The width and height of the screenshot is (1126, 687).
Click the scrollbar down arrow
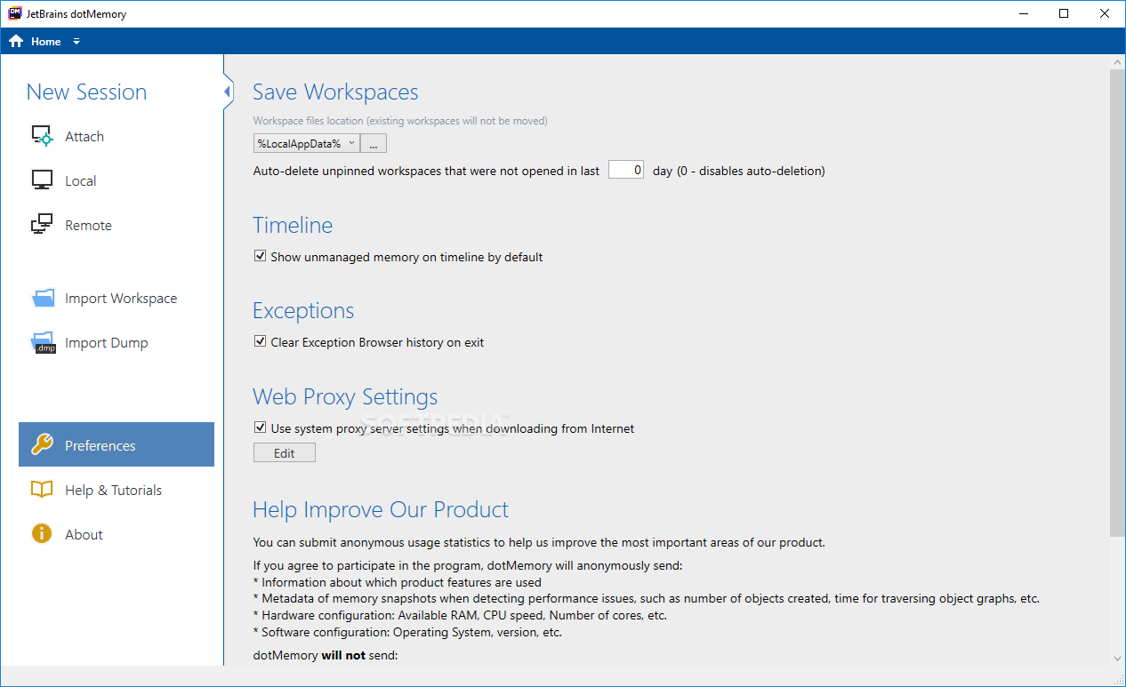[x=1117, y=659]
